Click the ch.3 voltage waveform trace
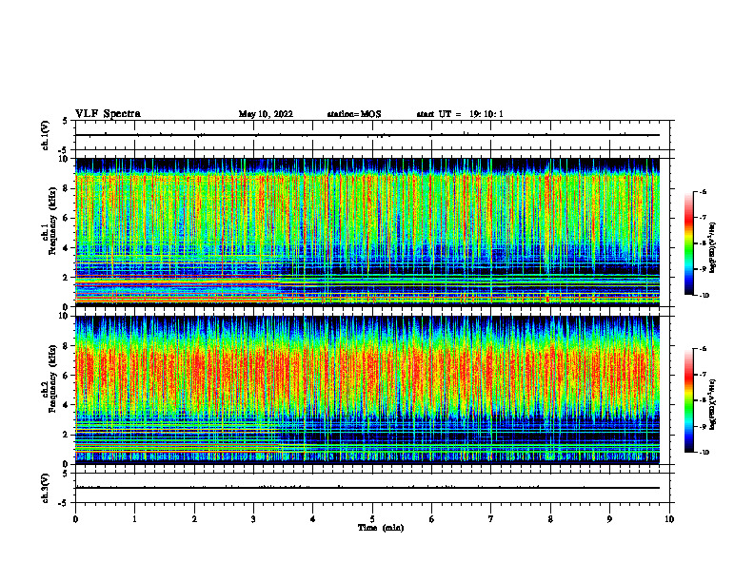This screenshot has width=754, height=582. point(367,488)
